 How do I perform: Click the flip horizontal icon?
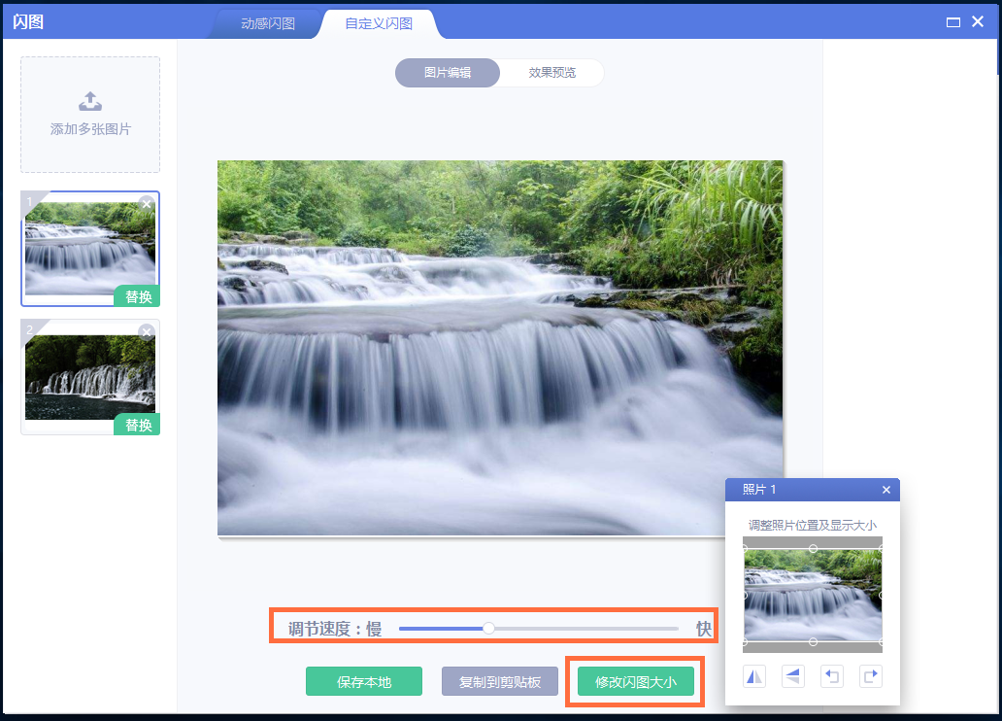pyautogui.click(x=754, y=676)
